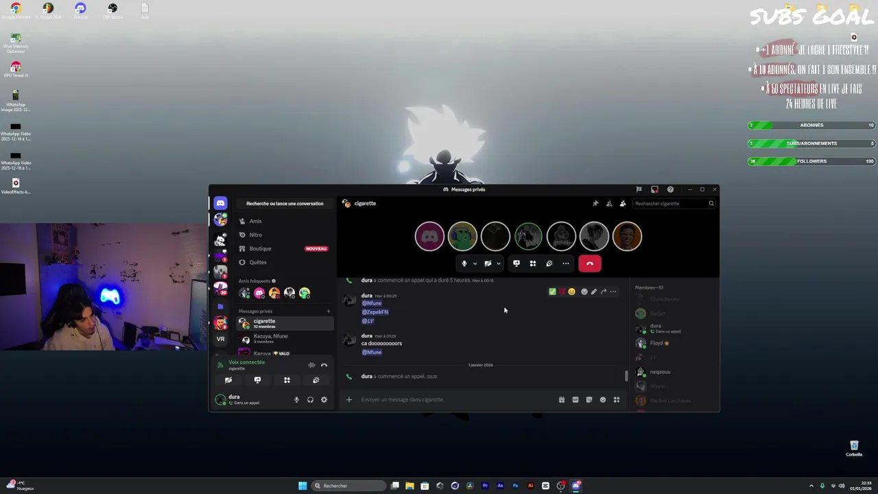
Task: Open the Kazuya, Nfune group conversation
Action: (x=283, y=338)
